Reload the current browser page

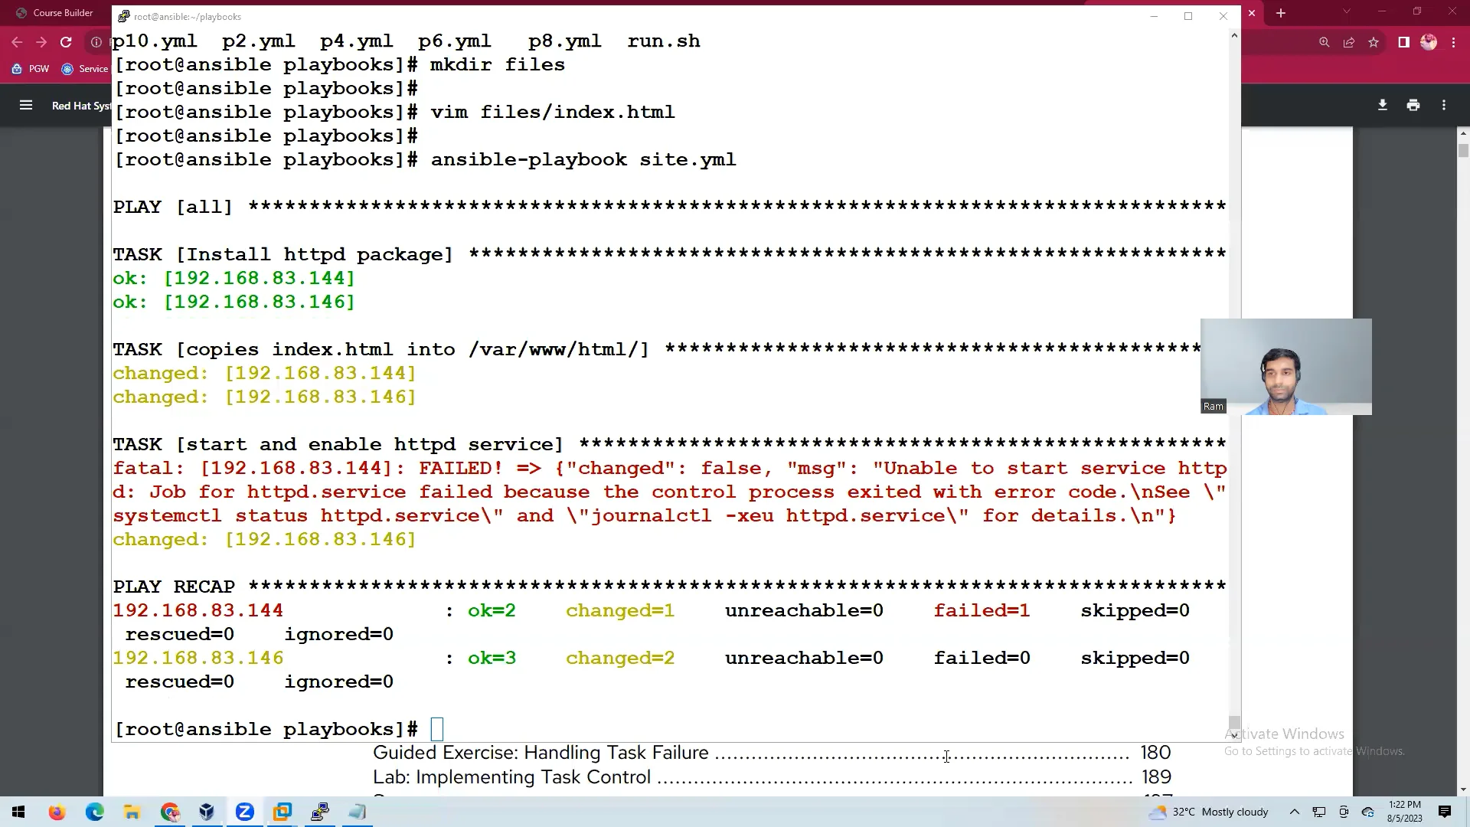(66, 42)
